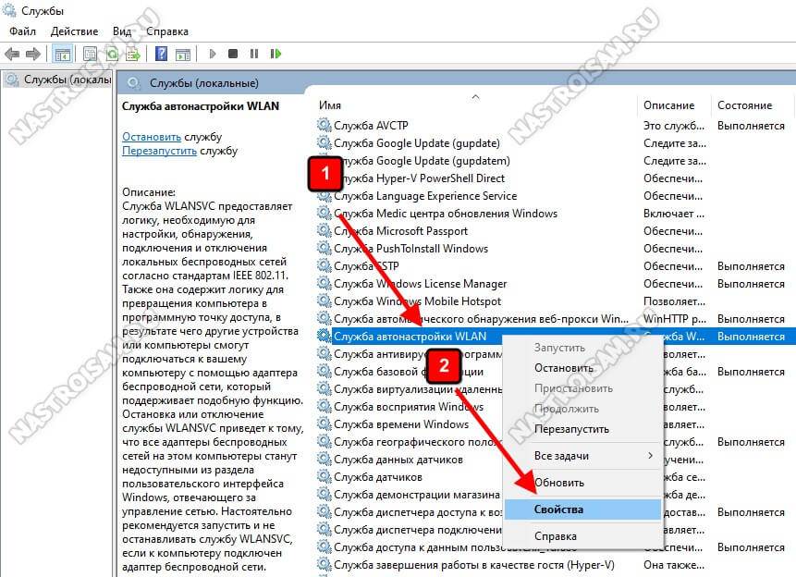Toggle the show/hide action pane icon
Screen dimensions: 796x577
pyautogui.click(x=183, y=54)
